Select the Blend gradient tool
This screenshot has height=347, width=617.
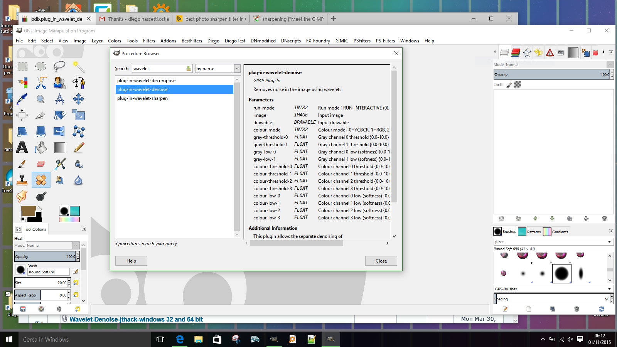click(59, 147)
